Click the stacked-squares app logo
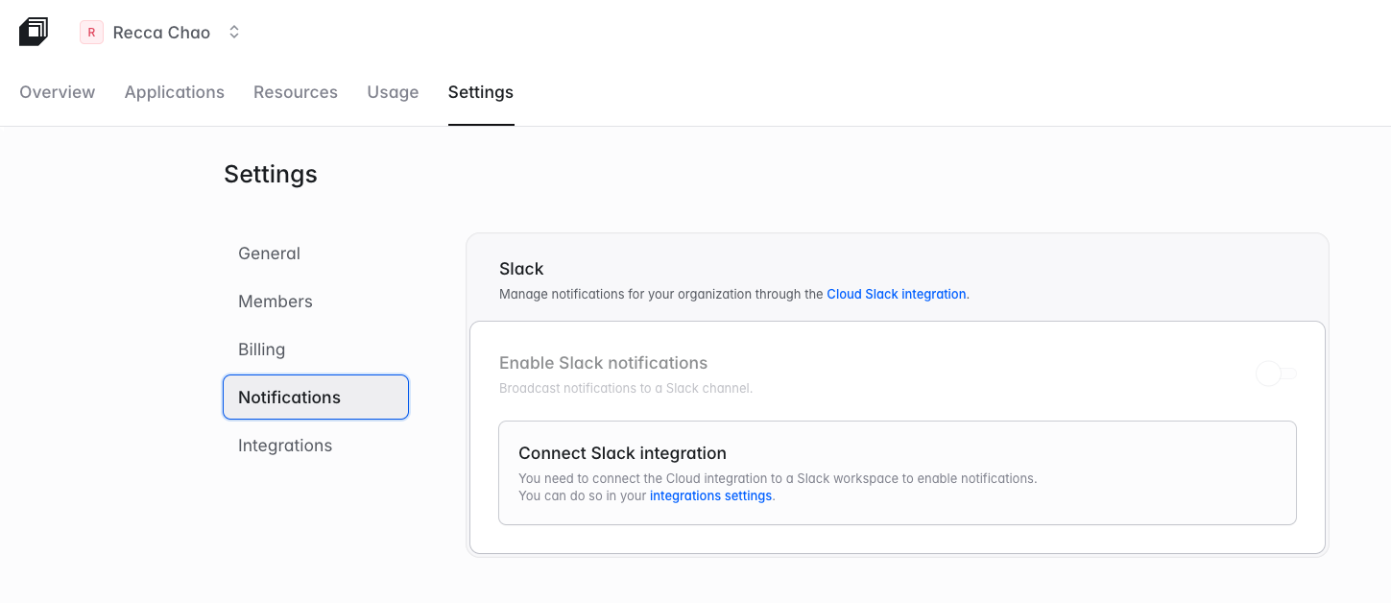The image size is (1391, 603). [x=34, y=32]
